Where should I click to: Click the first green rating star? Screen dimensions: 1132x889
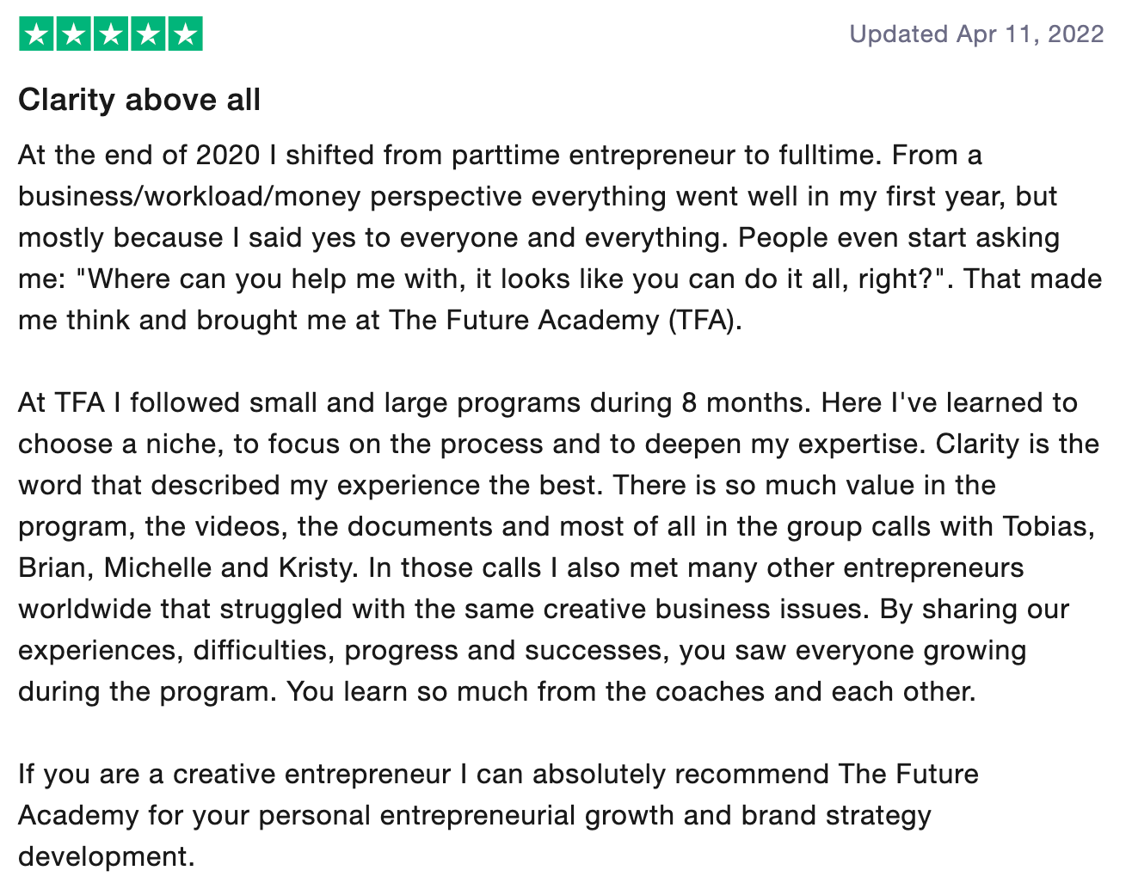point(36,34)
